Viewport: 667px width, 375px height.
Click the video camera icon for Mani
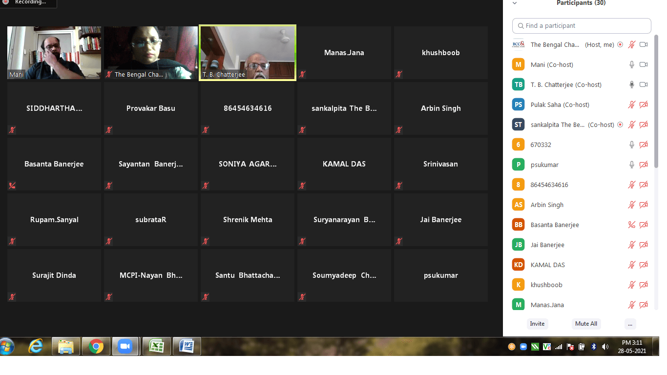point(644,64)
